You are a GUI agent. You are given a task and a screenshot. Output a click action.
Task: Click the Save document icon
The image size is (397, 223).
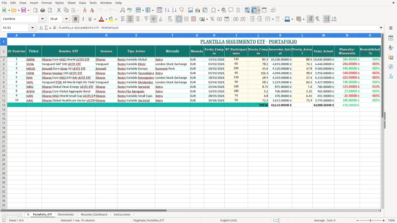pyautogui.click(x=23, y=10)
